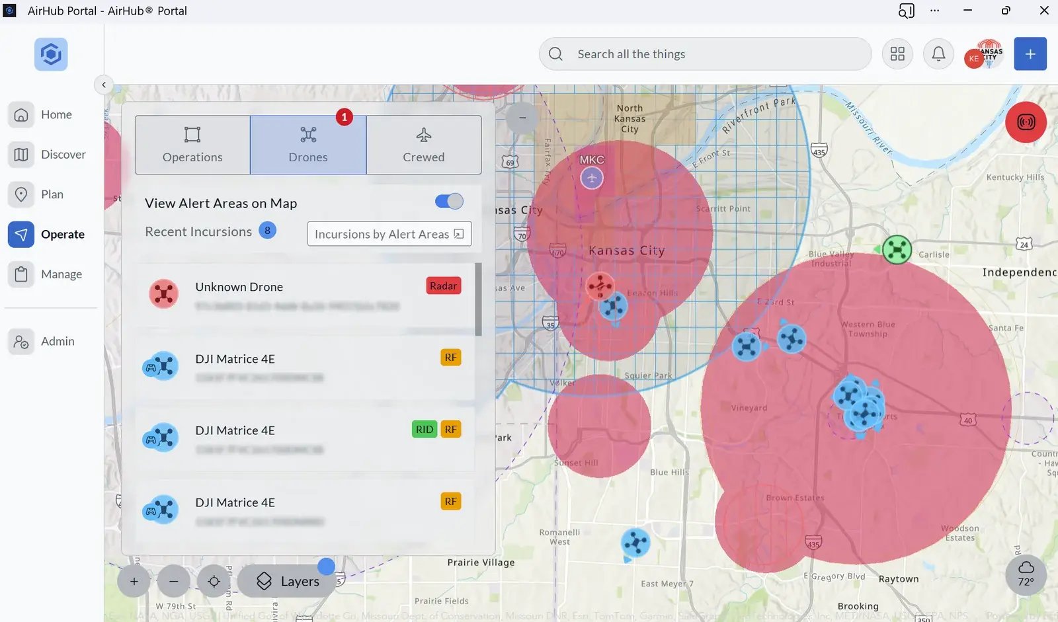Open the apps grid icon
This screenshot has width=1058, height=622.
point(897,54)
